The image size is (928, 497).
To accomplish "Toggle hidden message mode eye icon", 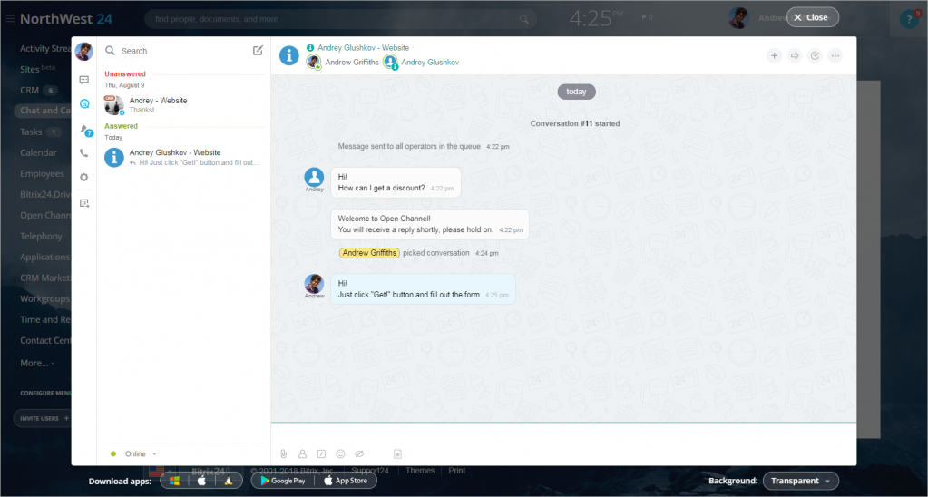I will coord(358,453).
